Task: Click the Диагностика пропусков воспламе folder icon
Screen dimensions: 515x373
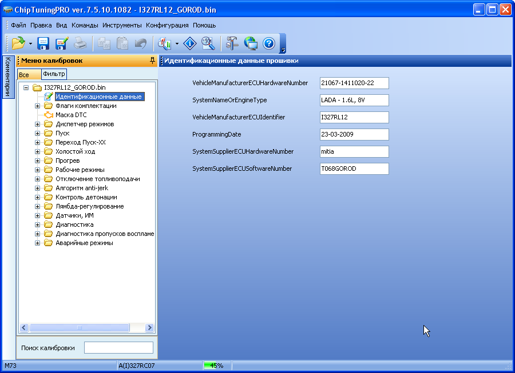Action: (48, 234)
